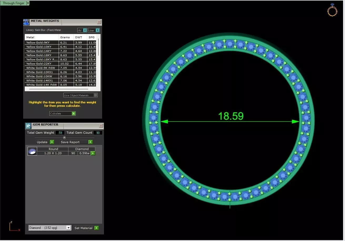Click the SPG column header
Viewport: 345px width, 241px height.
click(x=92, y=37)
